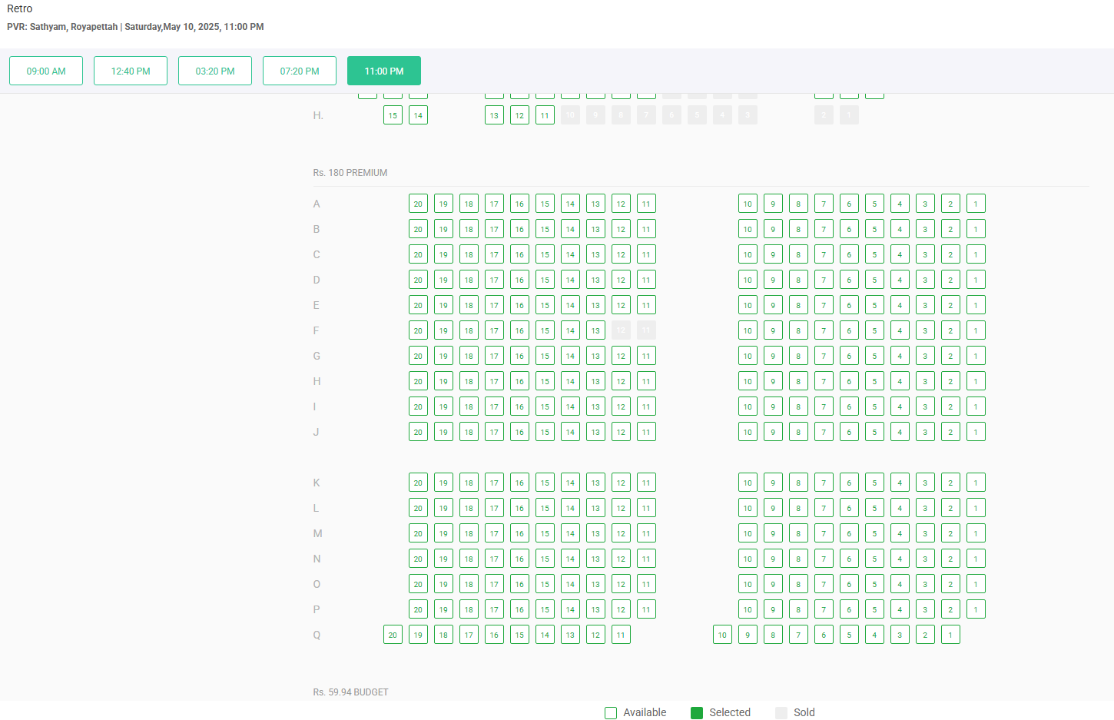
Task: Select the 09:00 AM showtime
Action: point(46,71)
